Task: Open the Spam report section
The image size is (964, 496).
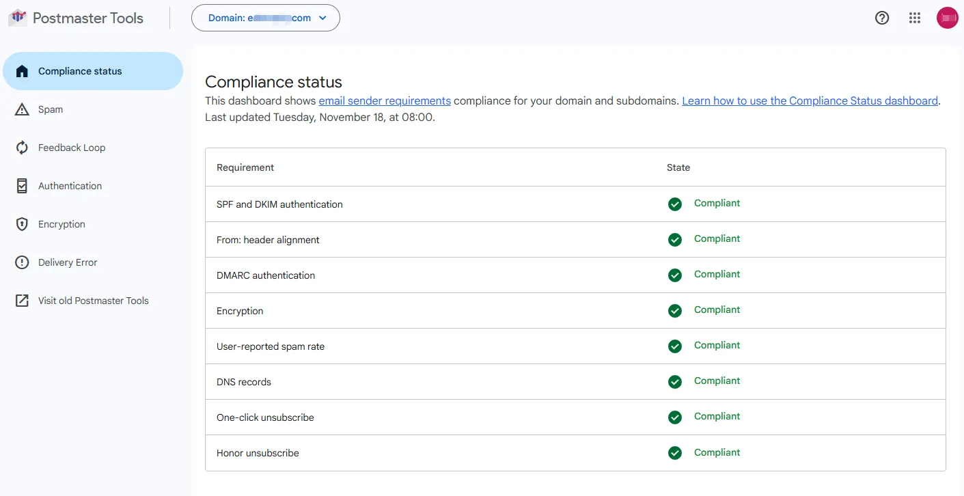Action: [x=51, y=109]
